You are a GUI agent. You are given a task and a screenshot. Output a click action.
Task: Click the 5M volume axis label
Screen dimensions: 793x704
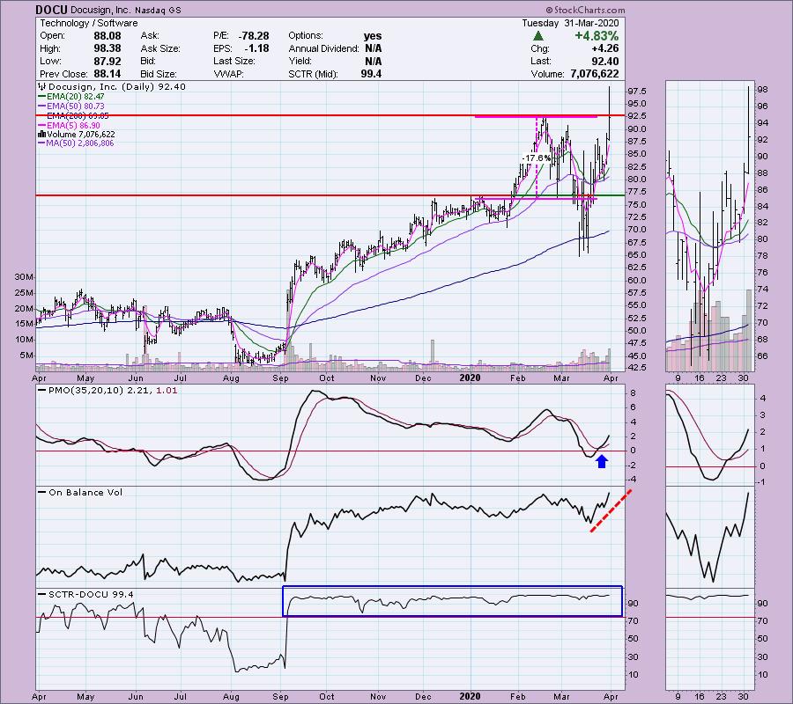point(26,356)
